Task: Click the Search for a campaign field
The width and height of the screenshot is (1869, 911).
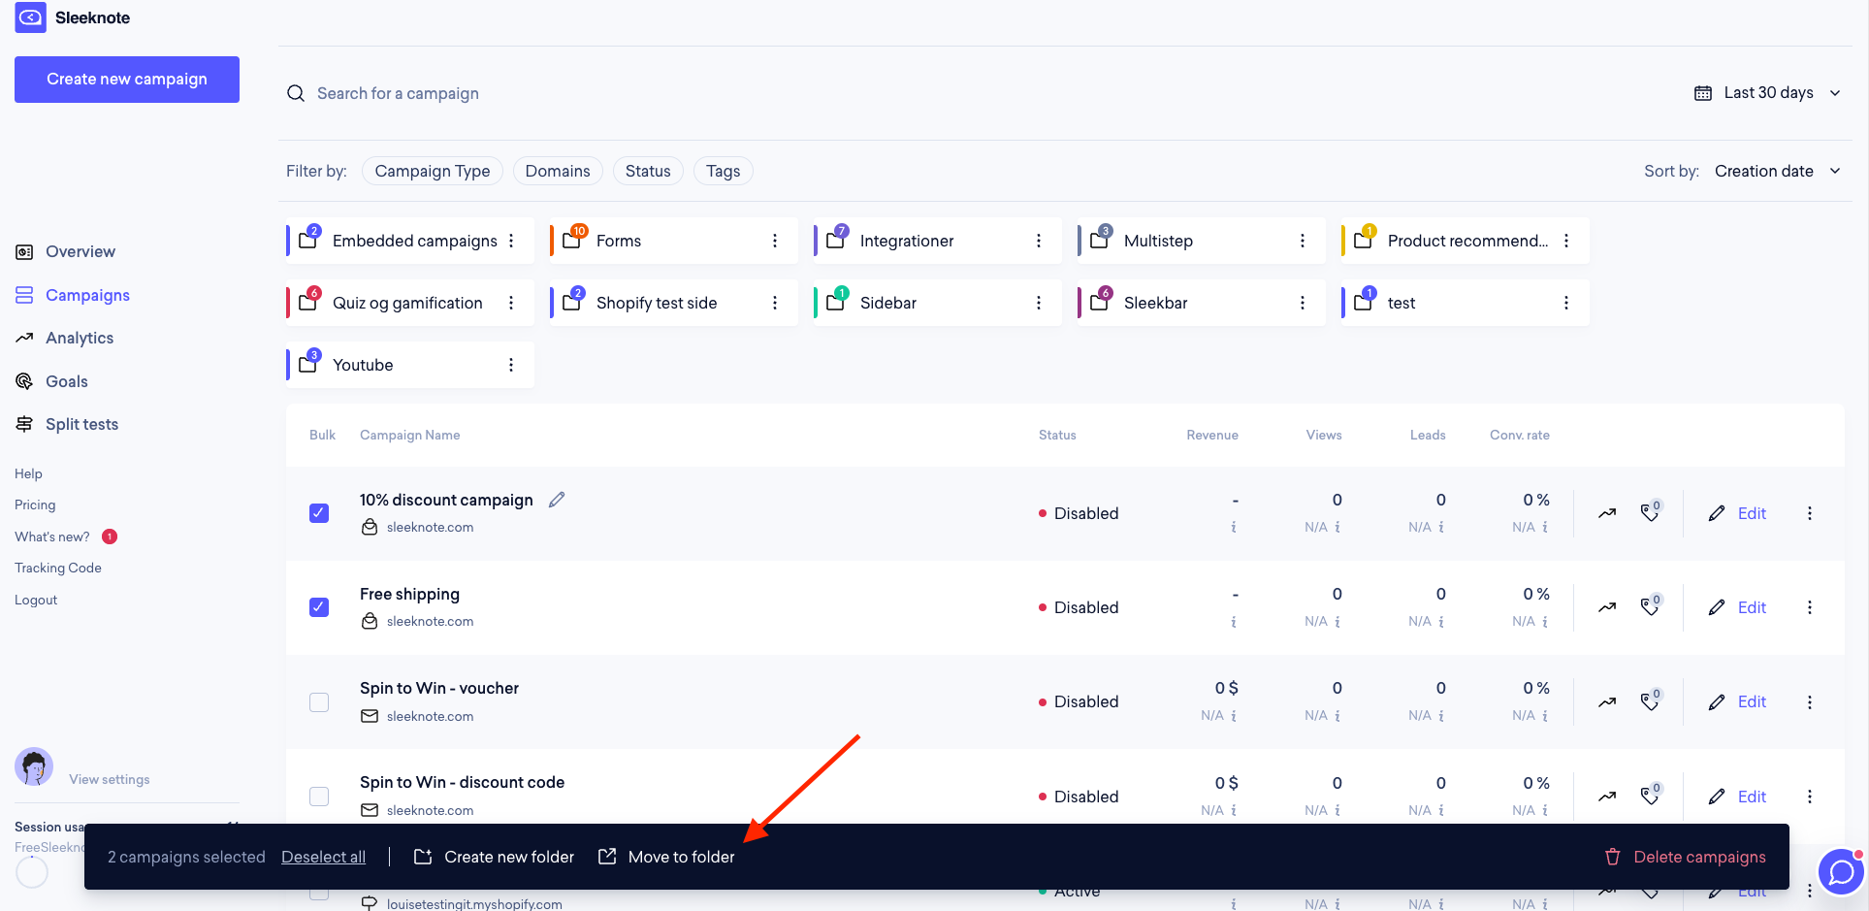Action: (x=398, y=93)
